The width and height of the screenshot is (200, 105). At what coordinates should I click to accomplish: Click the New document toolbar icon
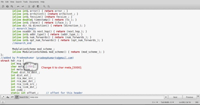pyautogui.click(x=3, y=6)
